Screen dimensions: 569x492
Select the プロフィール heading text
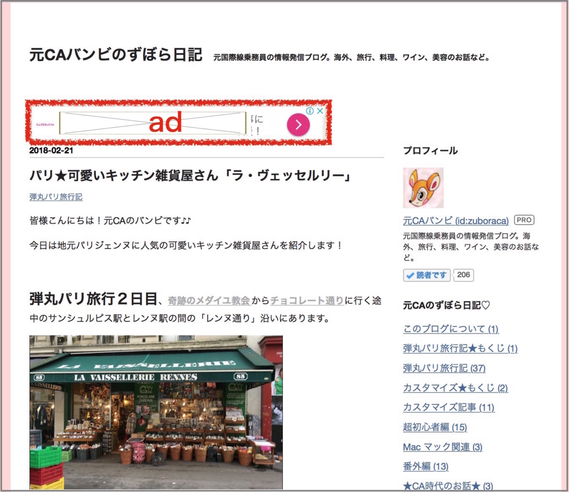[431, 151]
